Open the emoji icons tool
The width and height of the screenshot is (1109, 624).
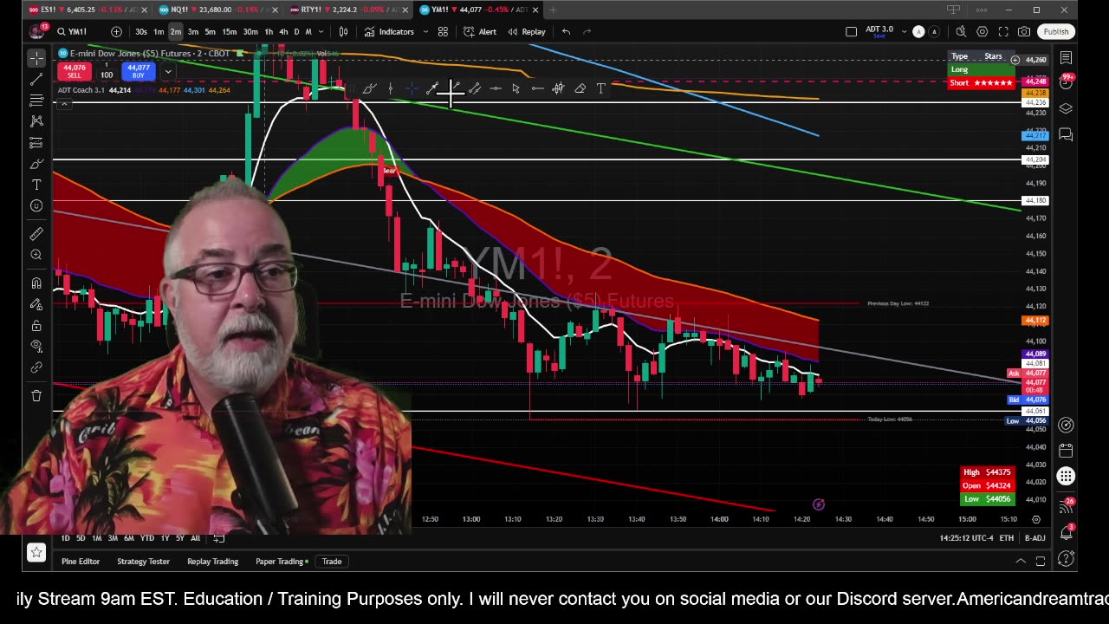click(x=36, y=205)
